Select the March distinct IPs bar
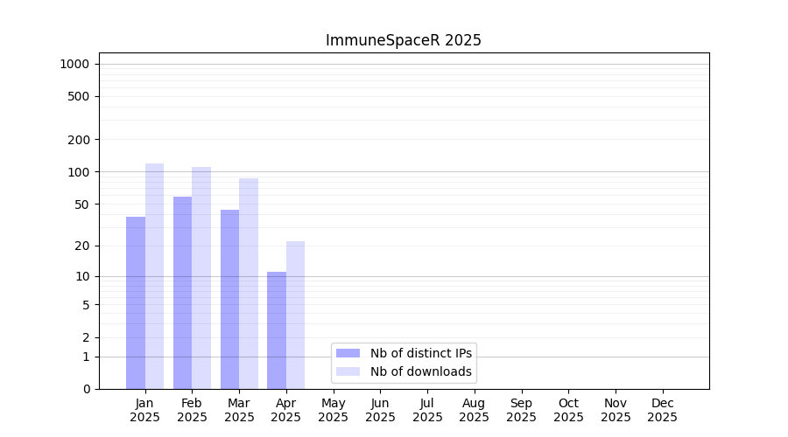Image resolution: width=788 pixels, height=437 pixels. pyautogui.click(x=229, y=299)
